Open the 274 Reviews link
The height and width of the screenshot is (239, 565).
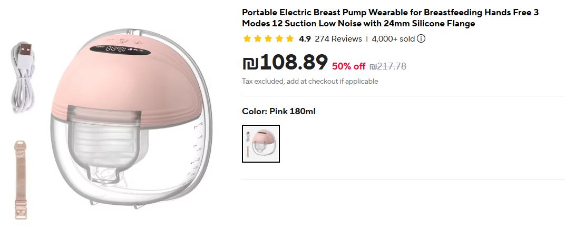coord(338,38)
